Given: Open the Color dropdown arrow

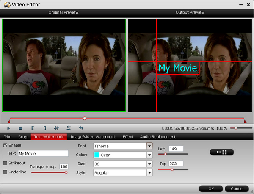Looking at the screenshot, I should (x=149, y=155).
